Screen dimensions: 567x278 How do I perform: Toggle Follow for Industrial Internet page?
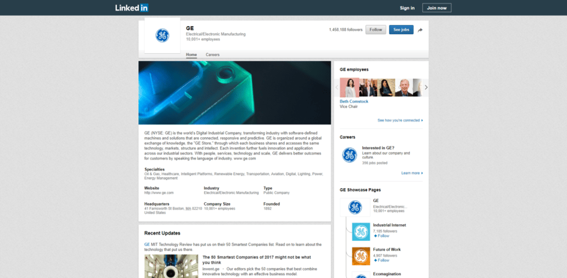[382, 236]
